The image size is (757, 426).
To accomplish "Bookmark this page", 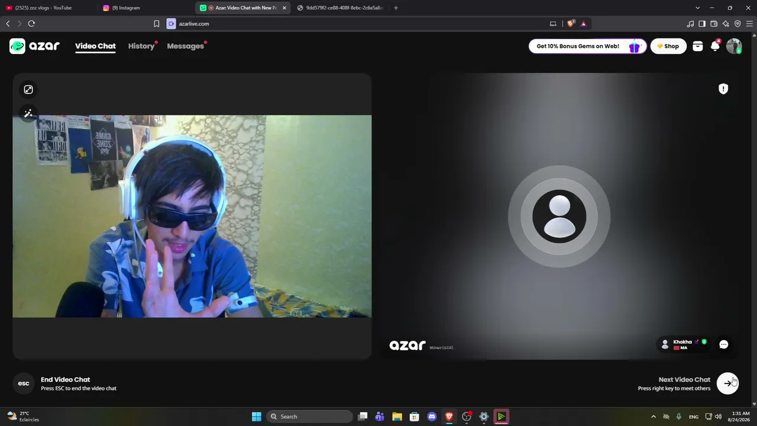I will (156, 24).
